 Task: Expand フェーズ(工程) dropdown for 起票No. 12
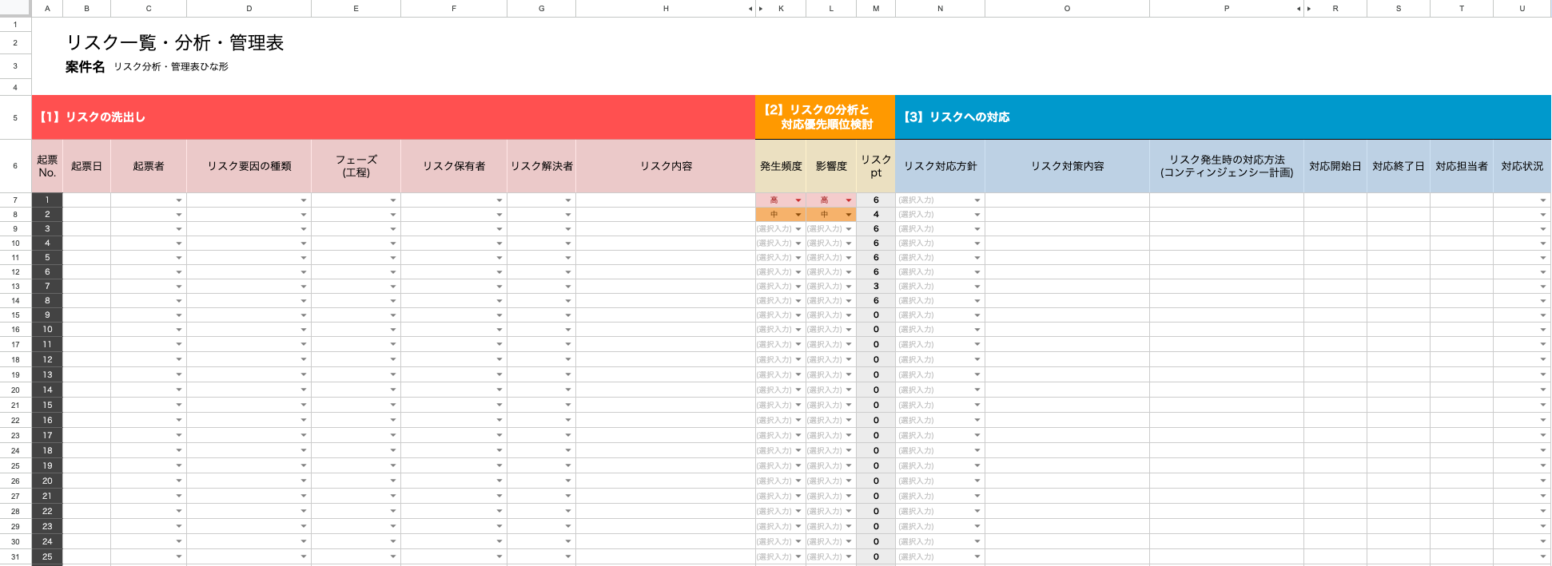(393, 360)
